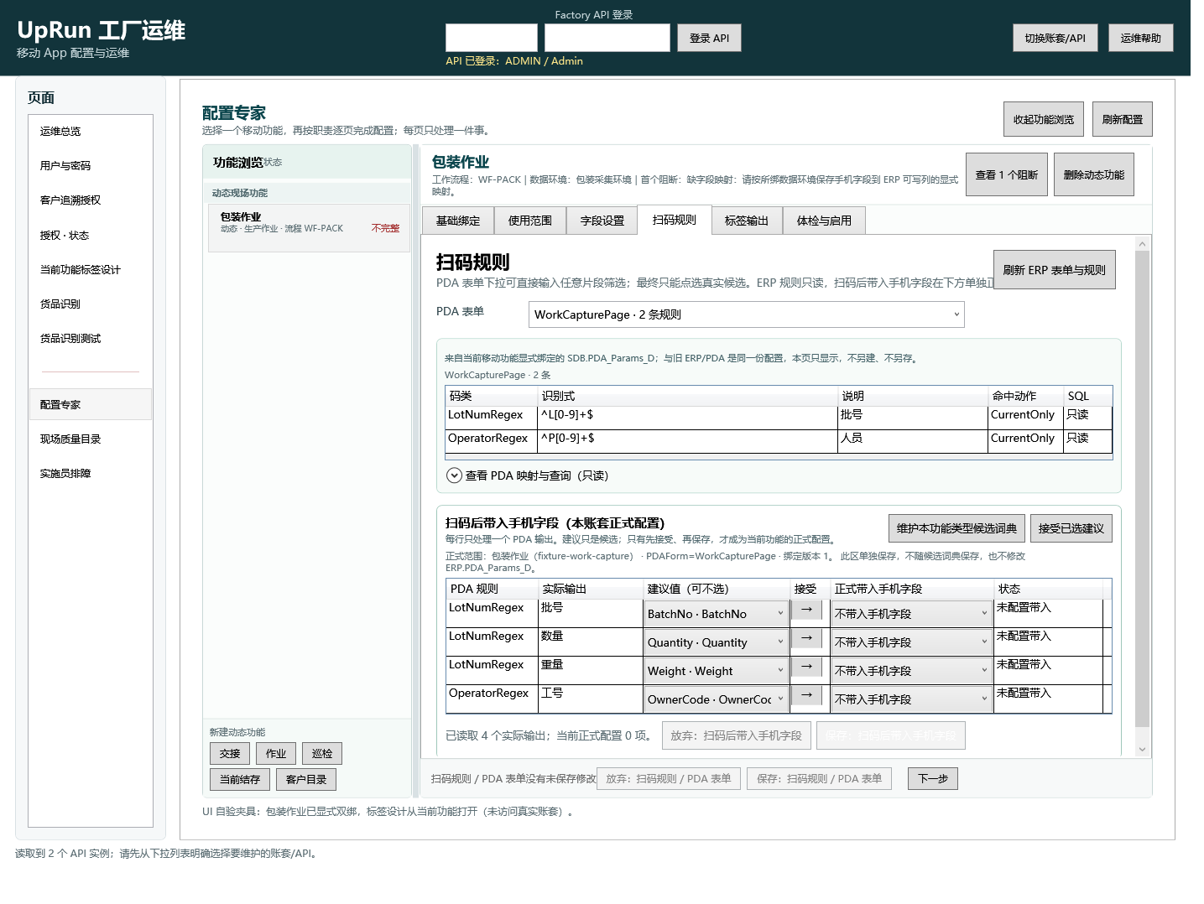Open the Quantity · Quantity suggestion dropdown
Viewport: 1204px width, 904px height.
pos(716,642)
